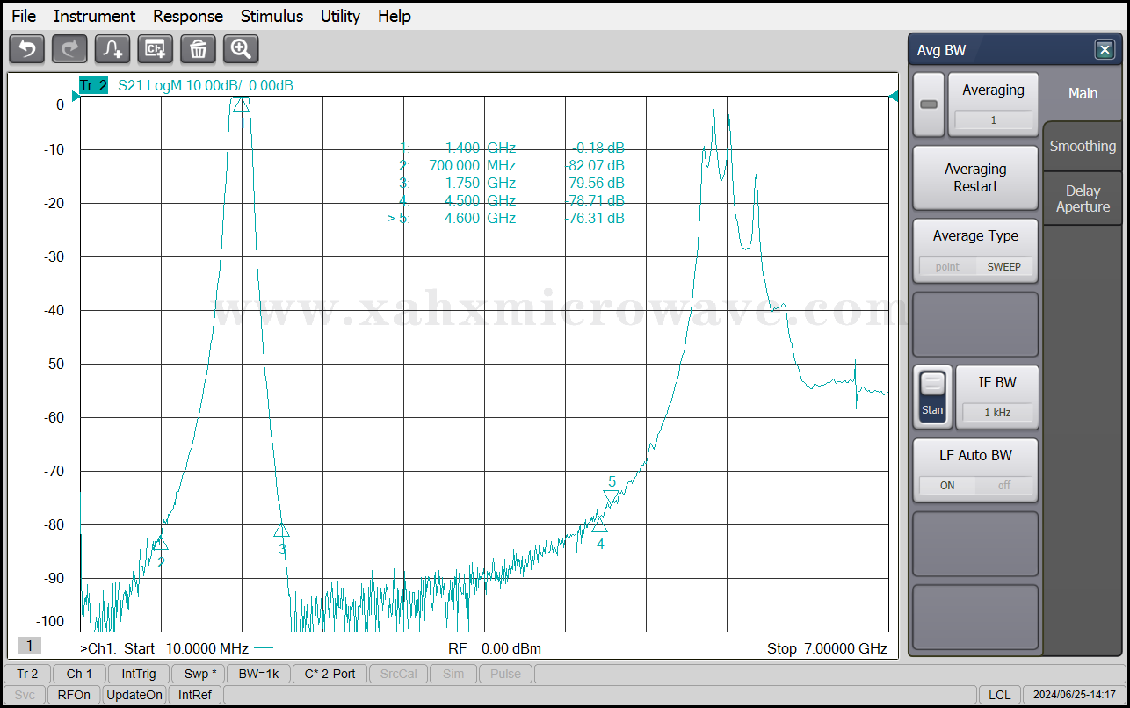The width and height of the screenshot is (1130, 708).
Task: Click the S21 LogM scale text
Action: (206, 85)
